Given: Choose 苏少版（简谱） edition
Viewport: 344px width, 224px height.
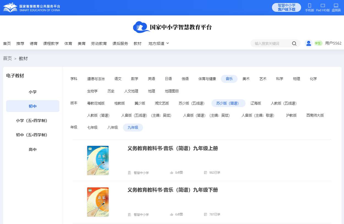Looking at the screenshot, I should (x=229, y=103).
